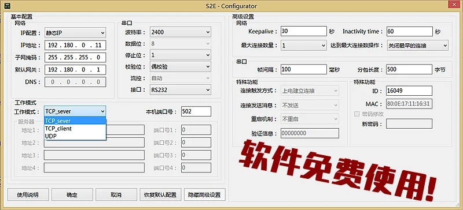The image size is (463, 210).
Task: Click the 地址2 server address field
Action: point(94,142)
